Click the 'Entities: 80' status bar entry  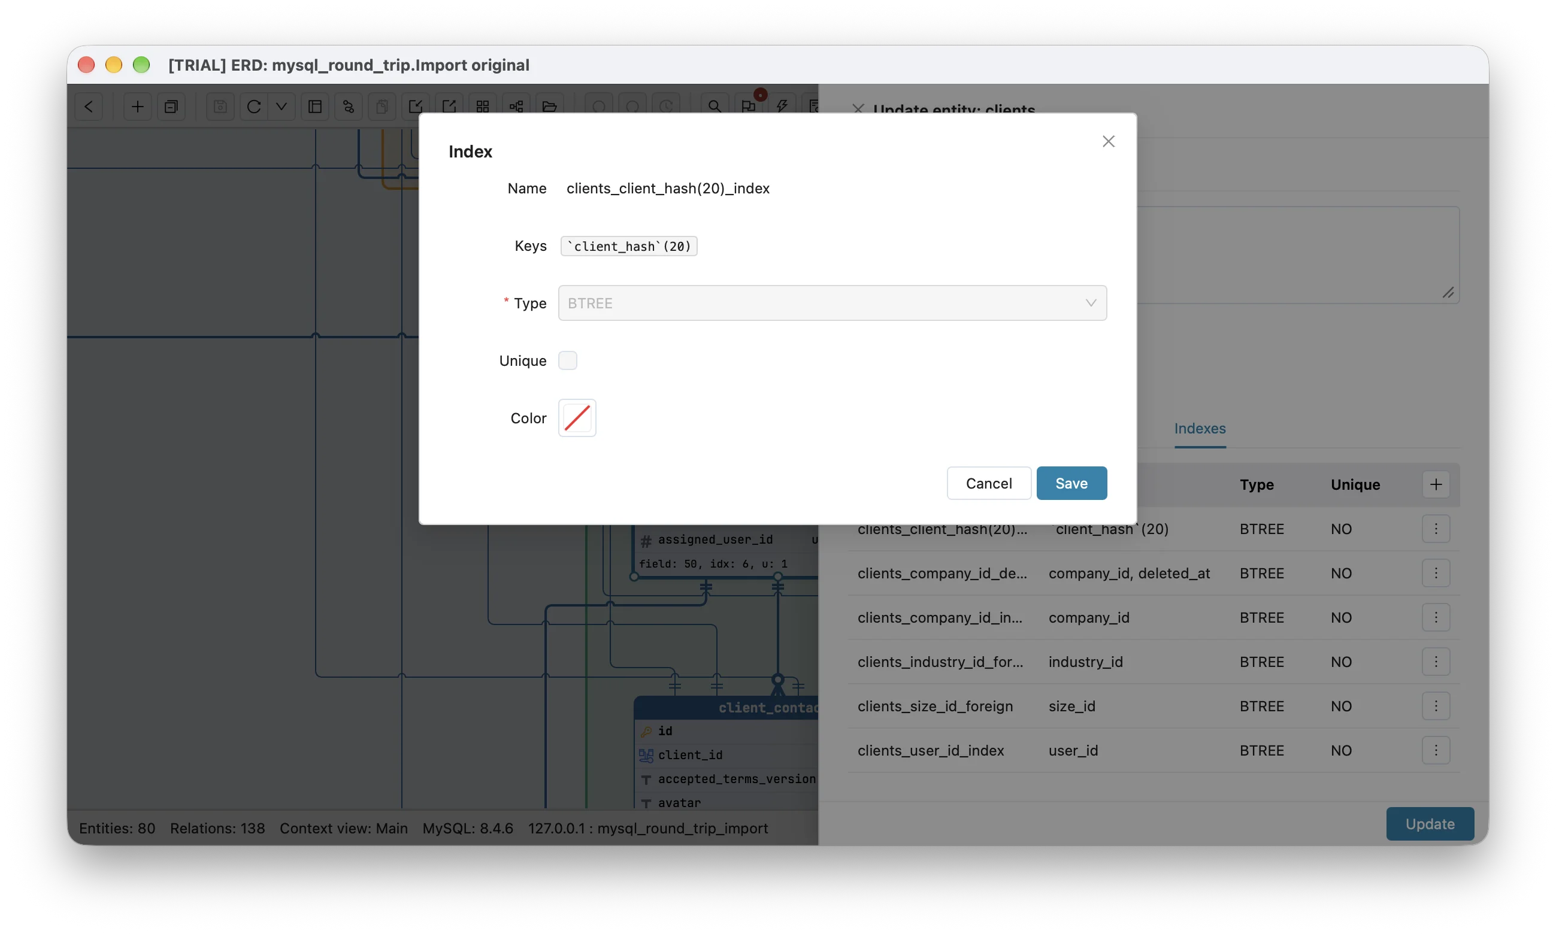coord(116,828)
